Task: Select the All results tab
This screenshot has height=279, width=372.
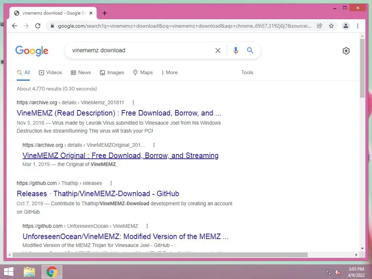Action: pyautogui.click(x=23, y=73)
